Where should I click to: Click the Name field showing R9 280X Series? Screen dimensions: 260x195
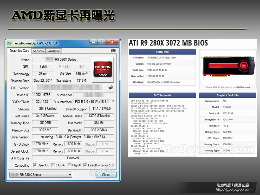pos(61,60)
